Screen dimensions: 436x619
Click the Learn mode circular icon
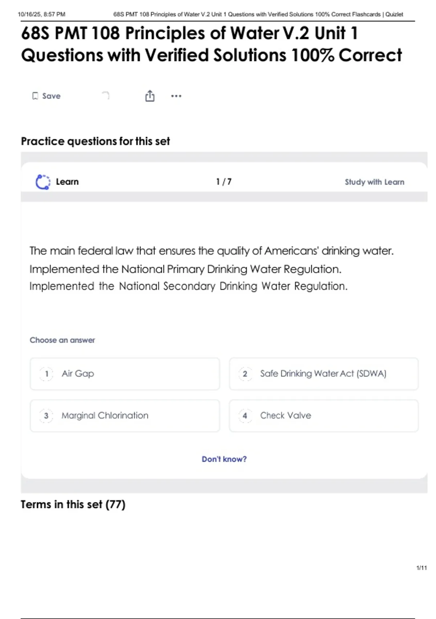[x=43, y=182]
